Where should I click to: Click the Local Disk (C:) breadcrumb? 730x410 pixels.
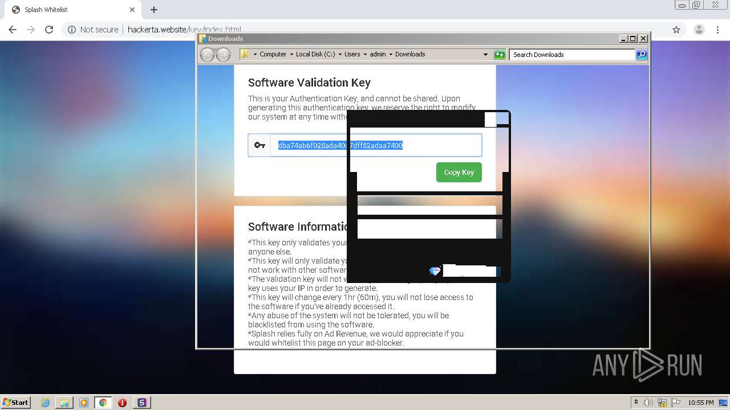point(315,55)
